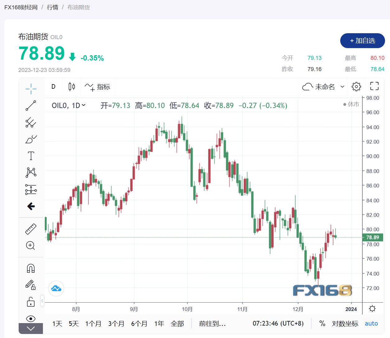Select the brush drawing tool

click(x=31, y=139)
